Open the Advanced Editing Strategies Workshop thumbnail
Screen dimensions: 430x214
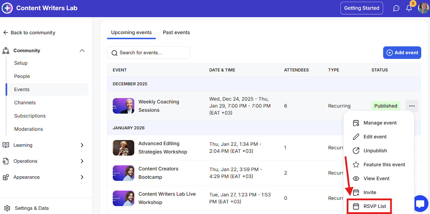pyautogui.click(x=123, y=148)
